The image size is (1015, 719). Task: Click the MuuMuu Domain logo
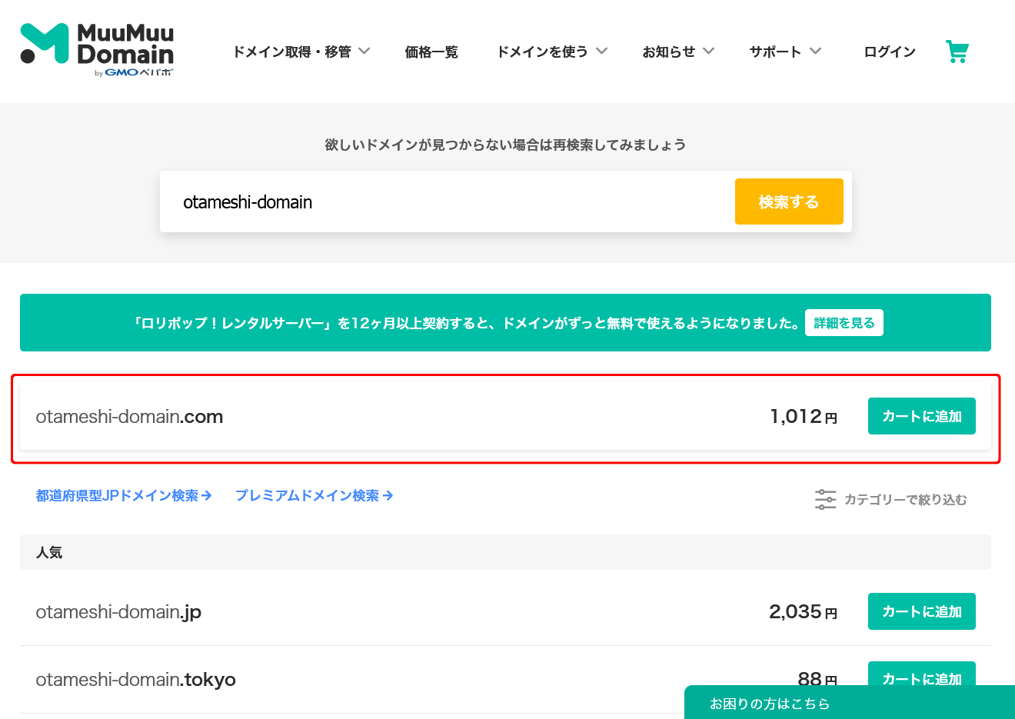click(x=97, y=50)
